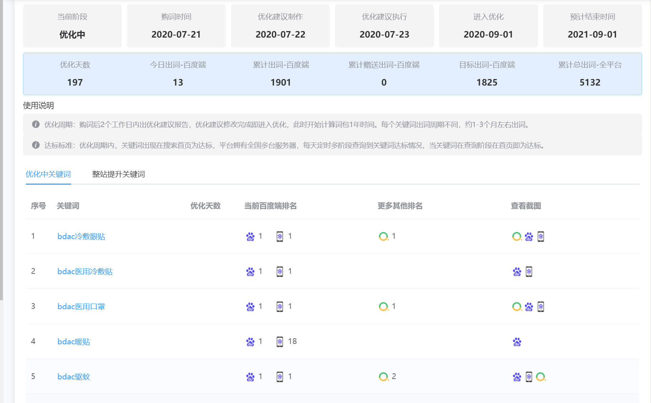651x403 pixels.
Task: Click the info icon beside 优化周期 note
Action: tap(36, 124)
